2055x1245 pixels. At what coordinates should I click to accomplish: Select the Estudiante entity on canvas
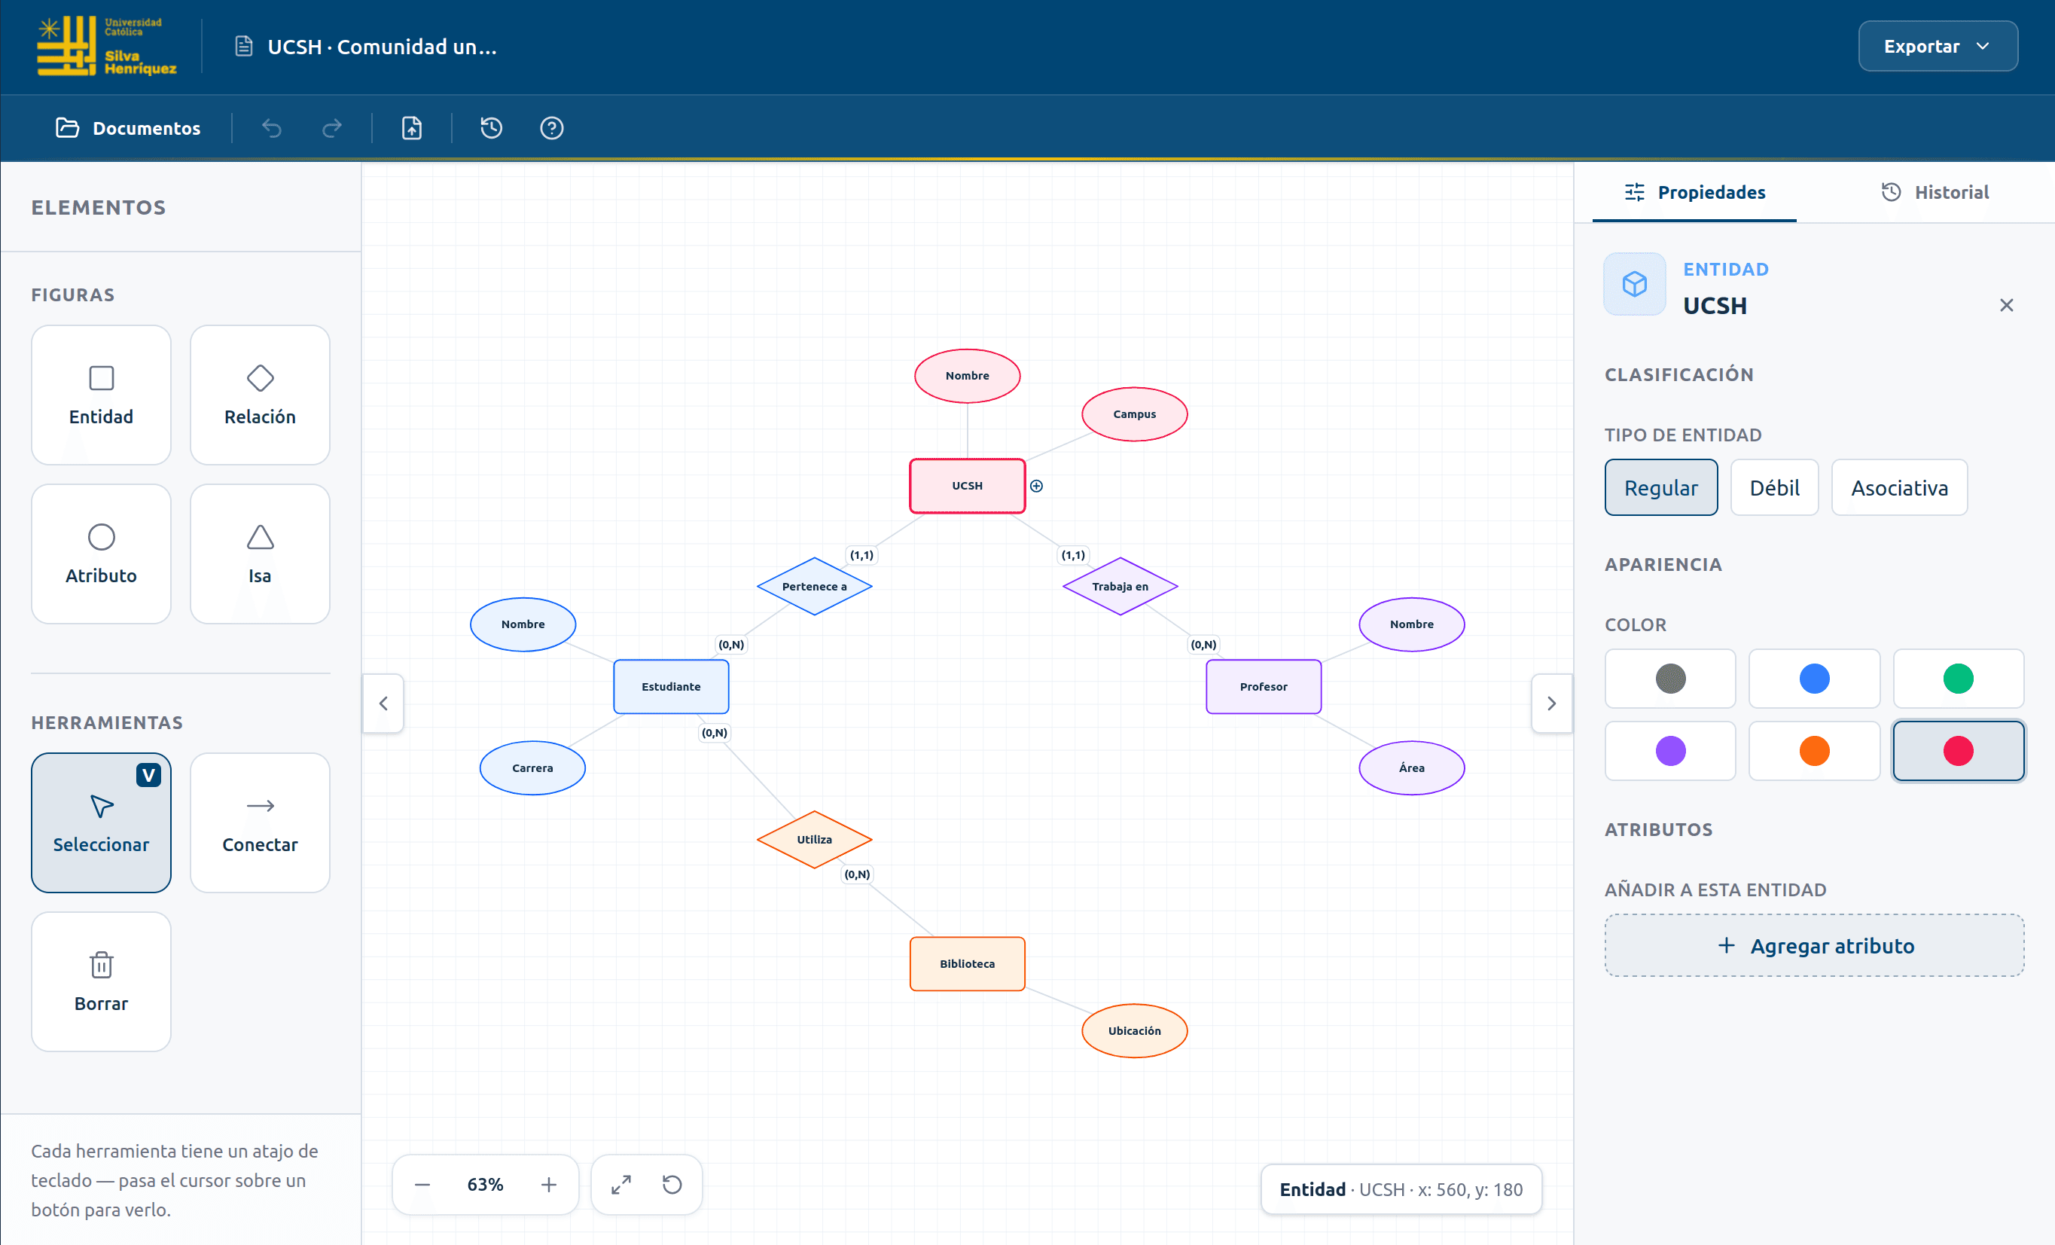pyautogui.click(x=672, y=687)
